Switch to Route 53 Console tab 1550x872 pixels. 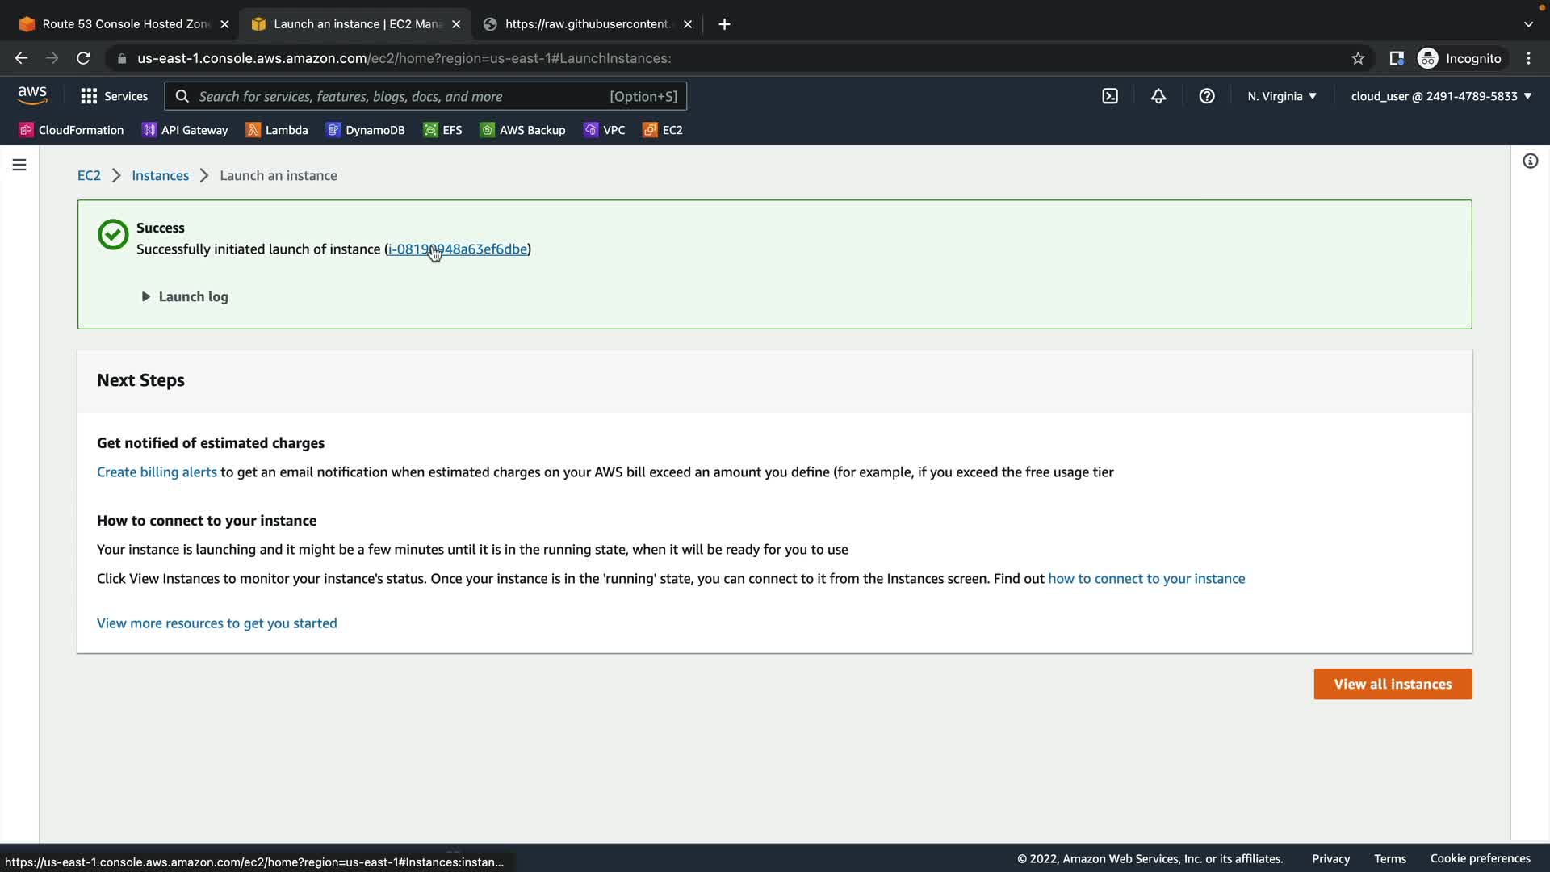coord(117,24)
